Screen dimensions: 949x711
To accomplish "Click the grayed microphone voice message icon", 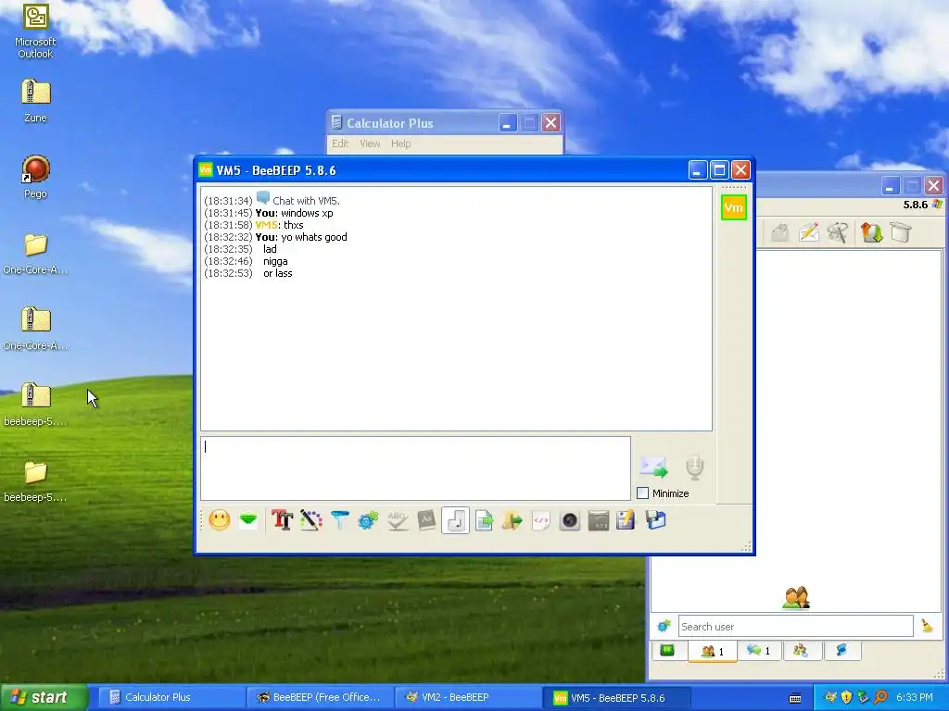I will [695, 468].
